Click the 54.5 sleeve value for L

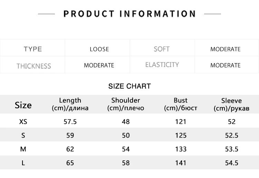coord(232,163)
